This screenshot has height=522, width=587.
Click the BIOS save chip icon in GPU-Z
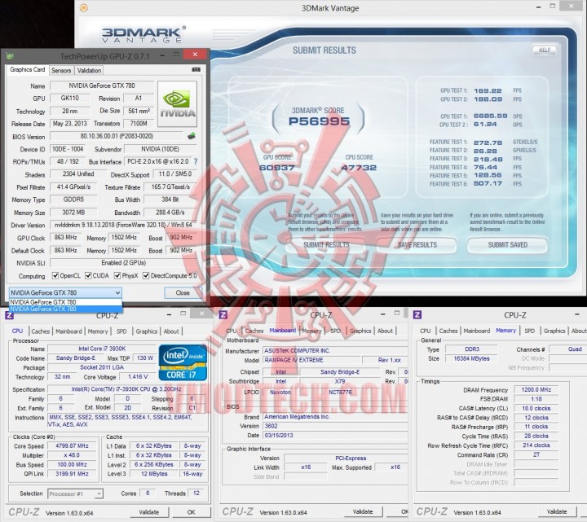[192, 136]
